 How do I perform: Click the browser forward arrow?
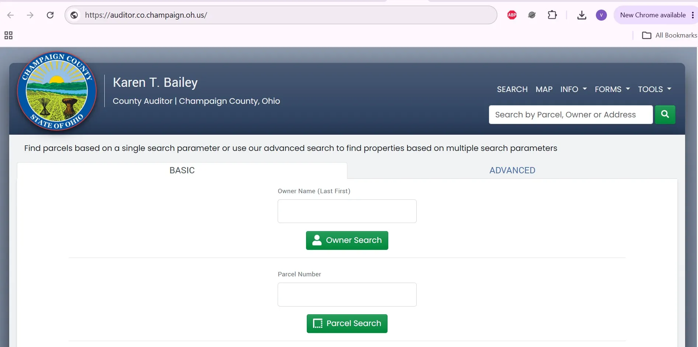(x=30, y=15)
